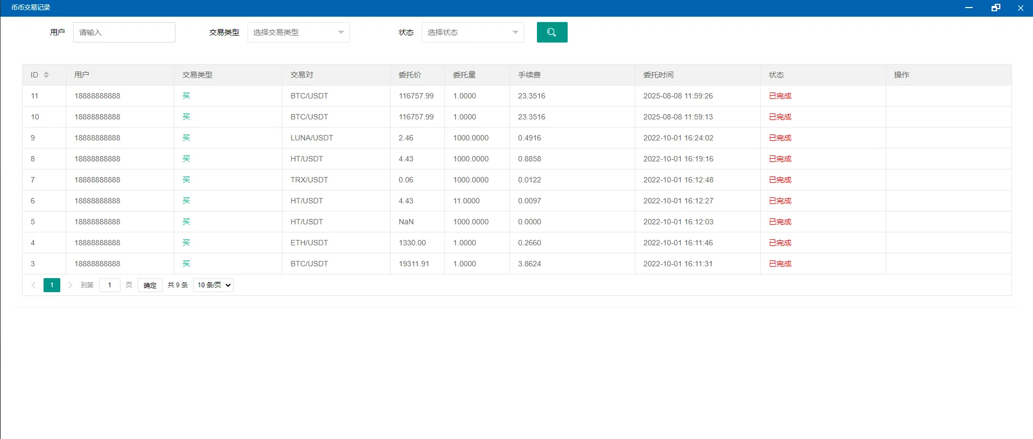Viewport: 1033px width, 439px height.
Task: Close the 币币交易记录 window
Action: 1020,8
